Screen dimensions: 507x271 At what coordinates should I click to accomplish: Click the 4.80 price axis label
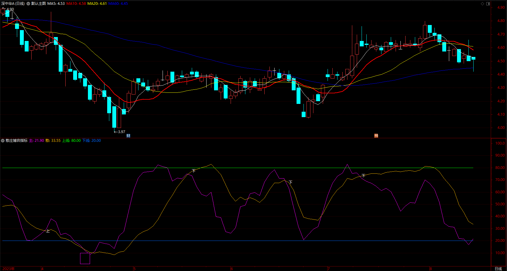[501, 21]
